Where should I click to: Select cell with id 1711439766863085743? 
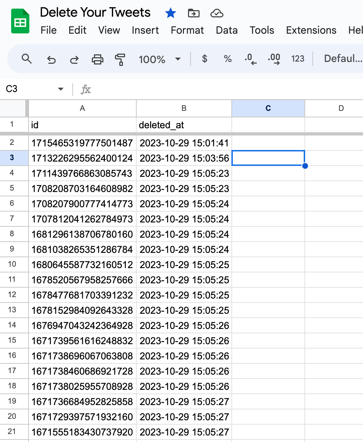[82, 173]
